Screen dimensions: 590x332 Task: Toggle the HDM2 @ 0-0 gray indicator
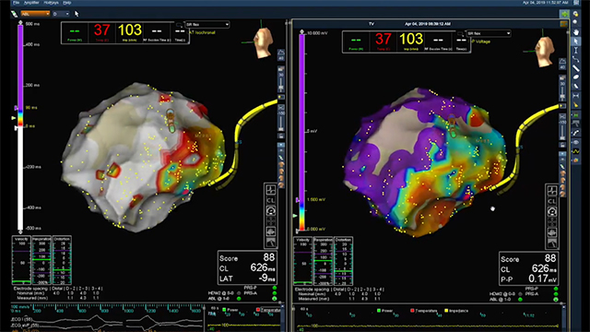click(520, 294)
